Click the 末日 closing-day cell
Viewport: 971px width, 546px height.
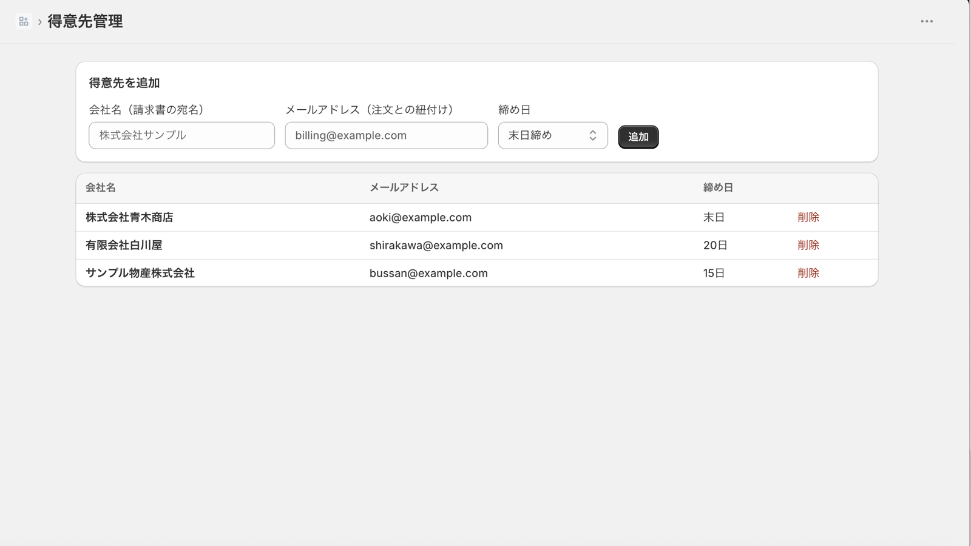point(714,217)
